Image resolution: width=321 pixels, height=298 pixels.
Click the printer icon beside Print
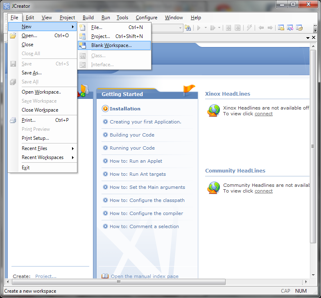coord(13,120)
